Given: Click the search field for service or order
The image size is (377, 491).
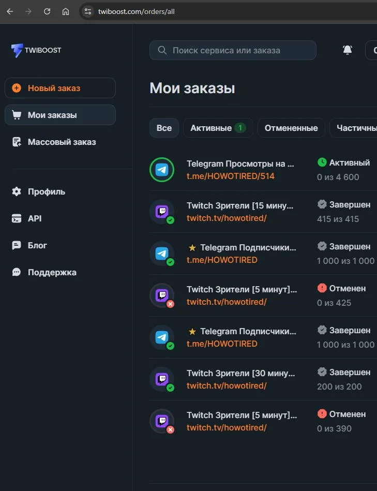Looking at the screenshot, I should click(x=233, y=50).
